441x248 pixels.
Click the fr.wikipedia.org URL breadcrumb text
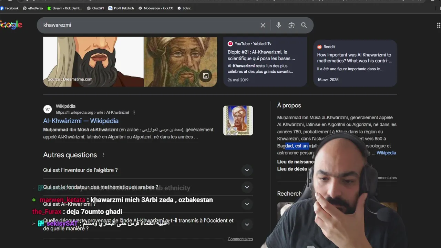[92, 113]
